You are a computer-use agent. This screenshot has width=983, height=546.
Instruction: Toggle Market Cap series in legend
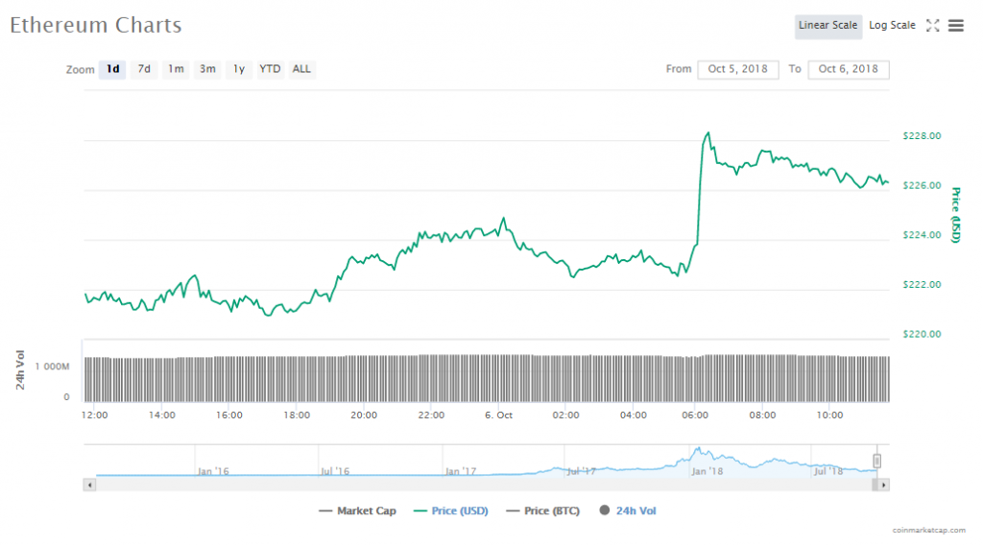[357, 511]
